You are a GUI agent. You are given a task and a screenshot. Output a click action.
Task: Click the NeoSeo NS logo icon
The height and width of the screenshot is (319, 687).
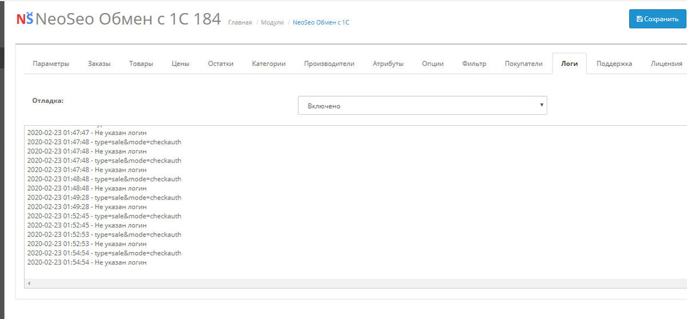click(x=25, y=19)
